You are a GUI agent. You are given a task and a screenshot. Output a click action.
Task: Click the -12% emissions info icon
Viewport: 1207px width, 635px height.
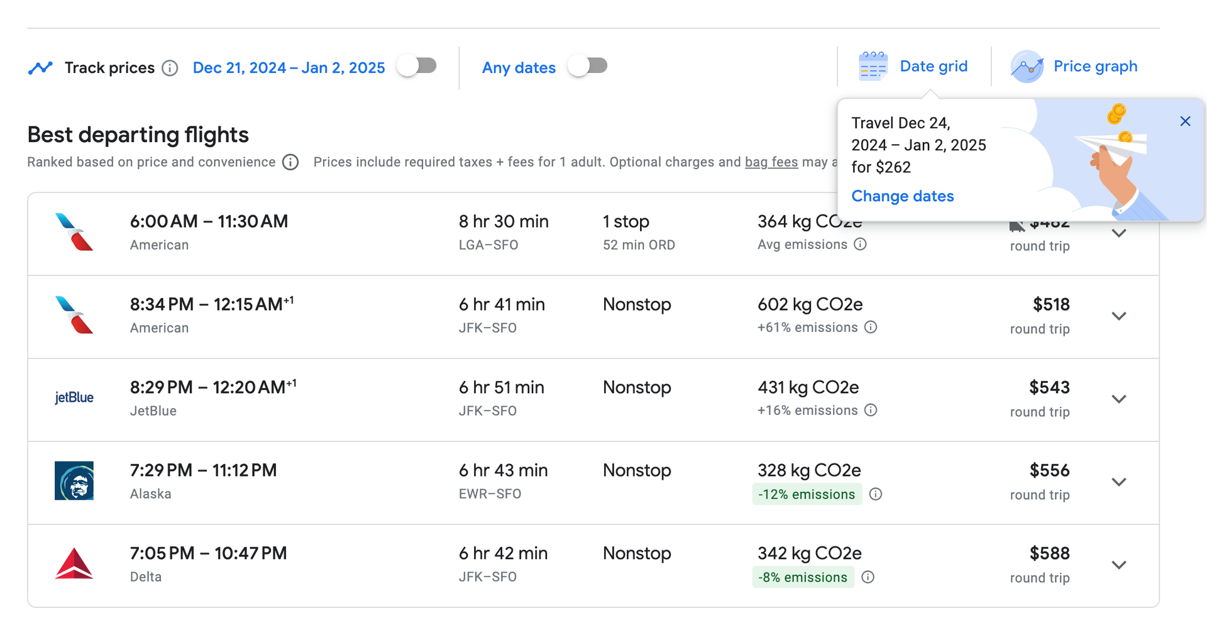pos(876,494)
